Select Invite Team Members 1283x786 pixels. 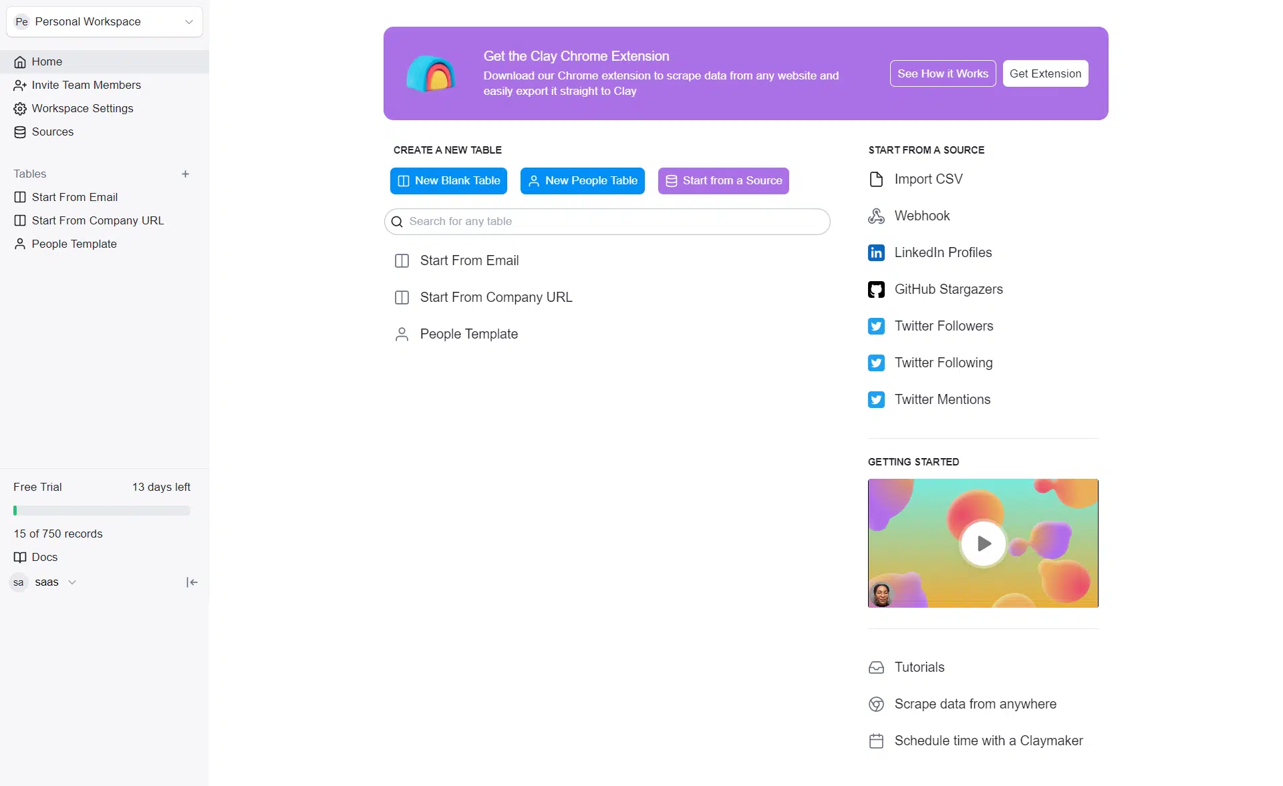point(86,85)
